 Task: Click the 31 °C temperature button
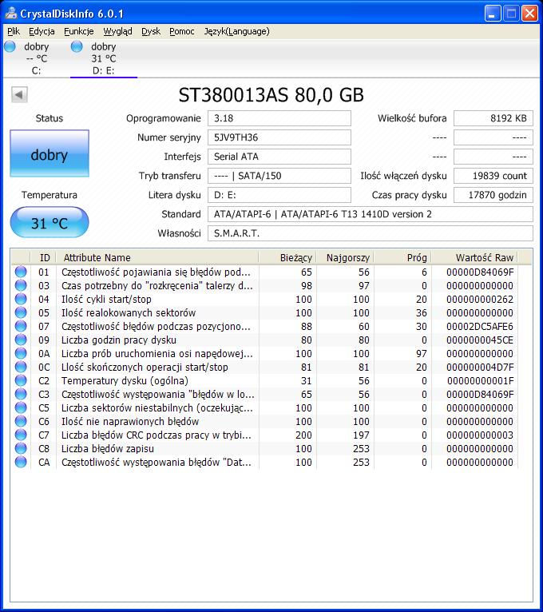(50, 222)
